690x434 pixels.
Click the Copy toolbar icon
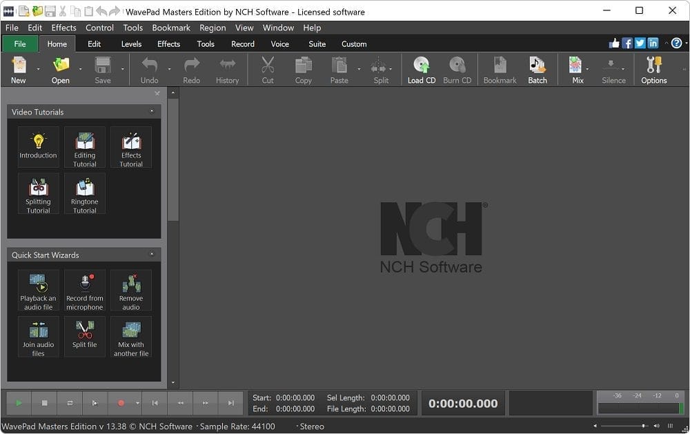pyautogui.click(x=303, y=70)
